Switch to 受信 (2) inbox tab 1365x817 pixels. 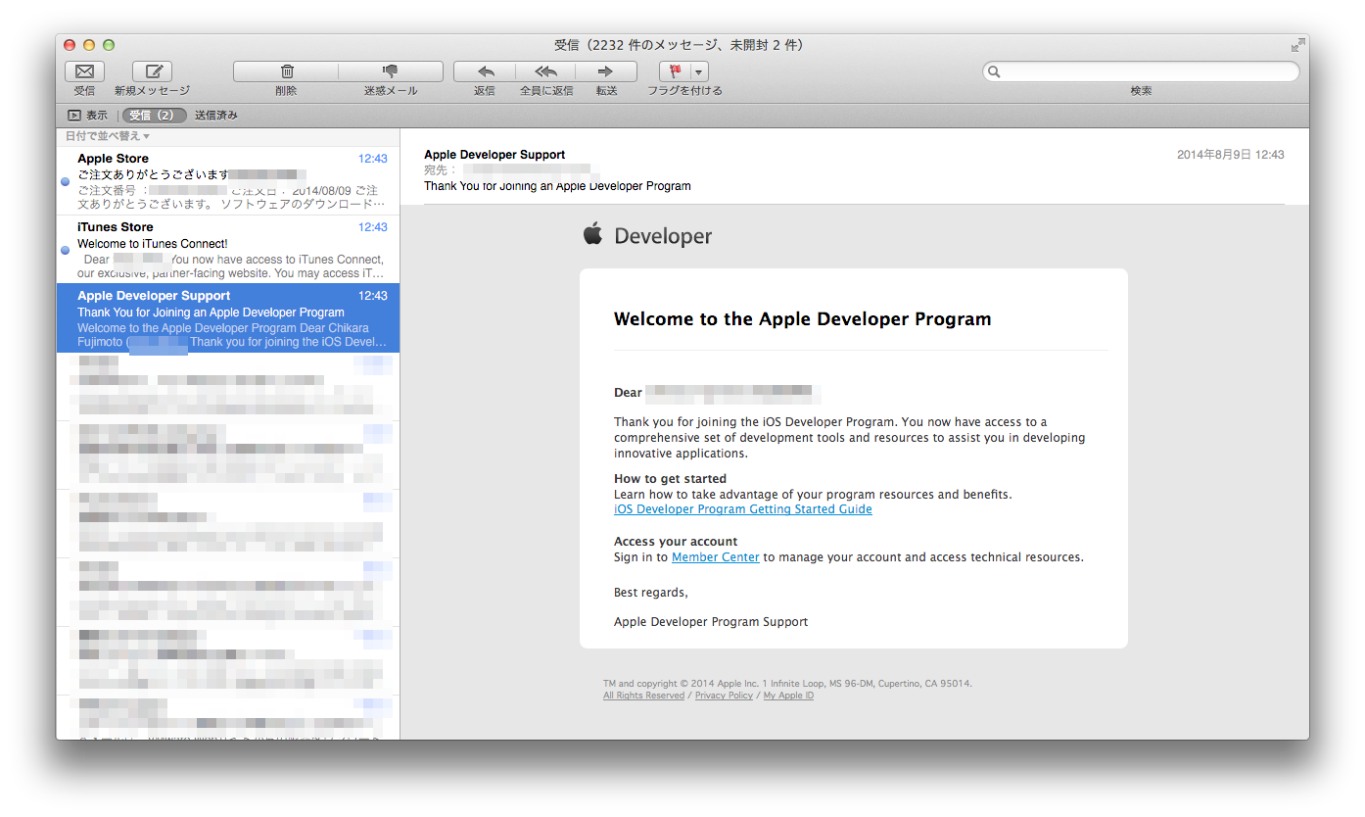[x=154, y=116]
